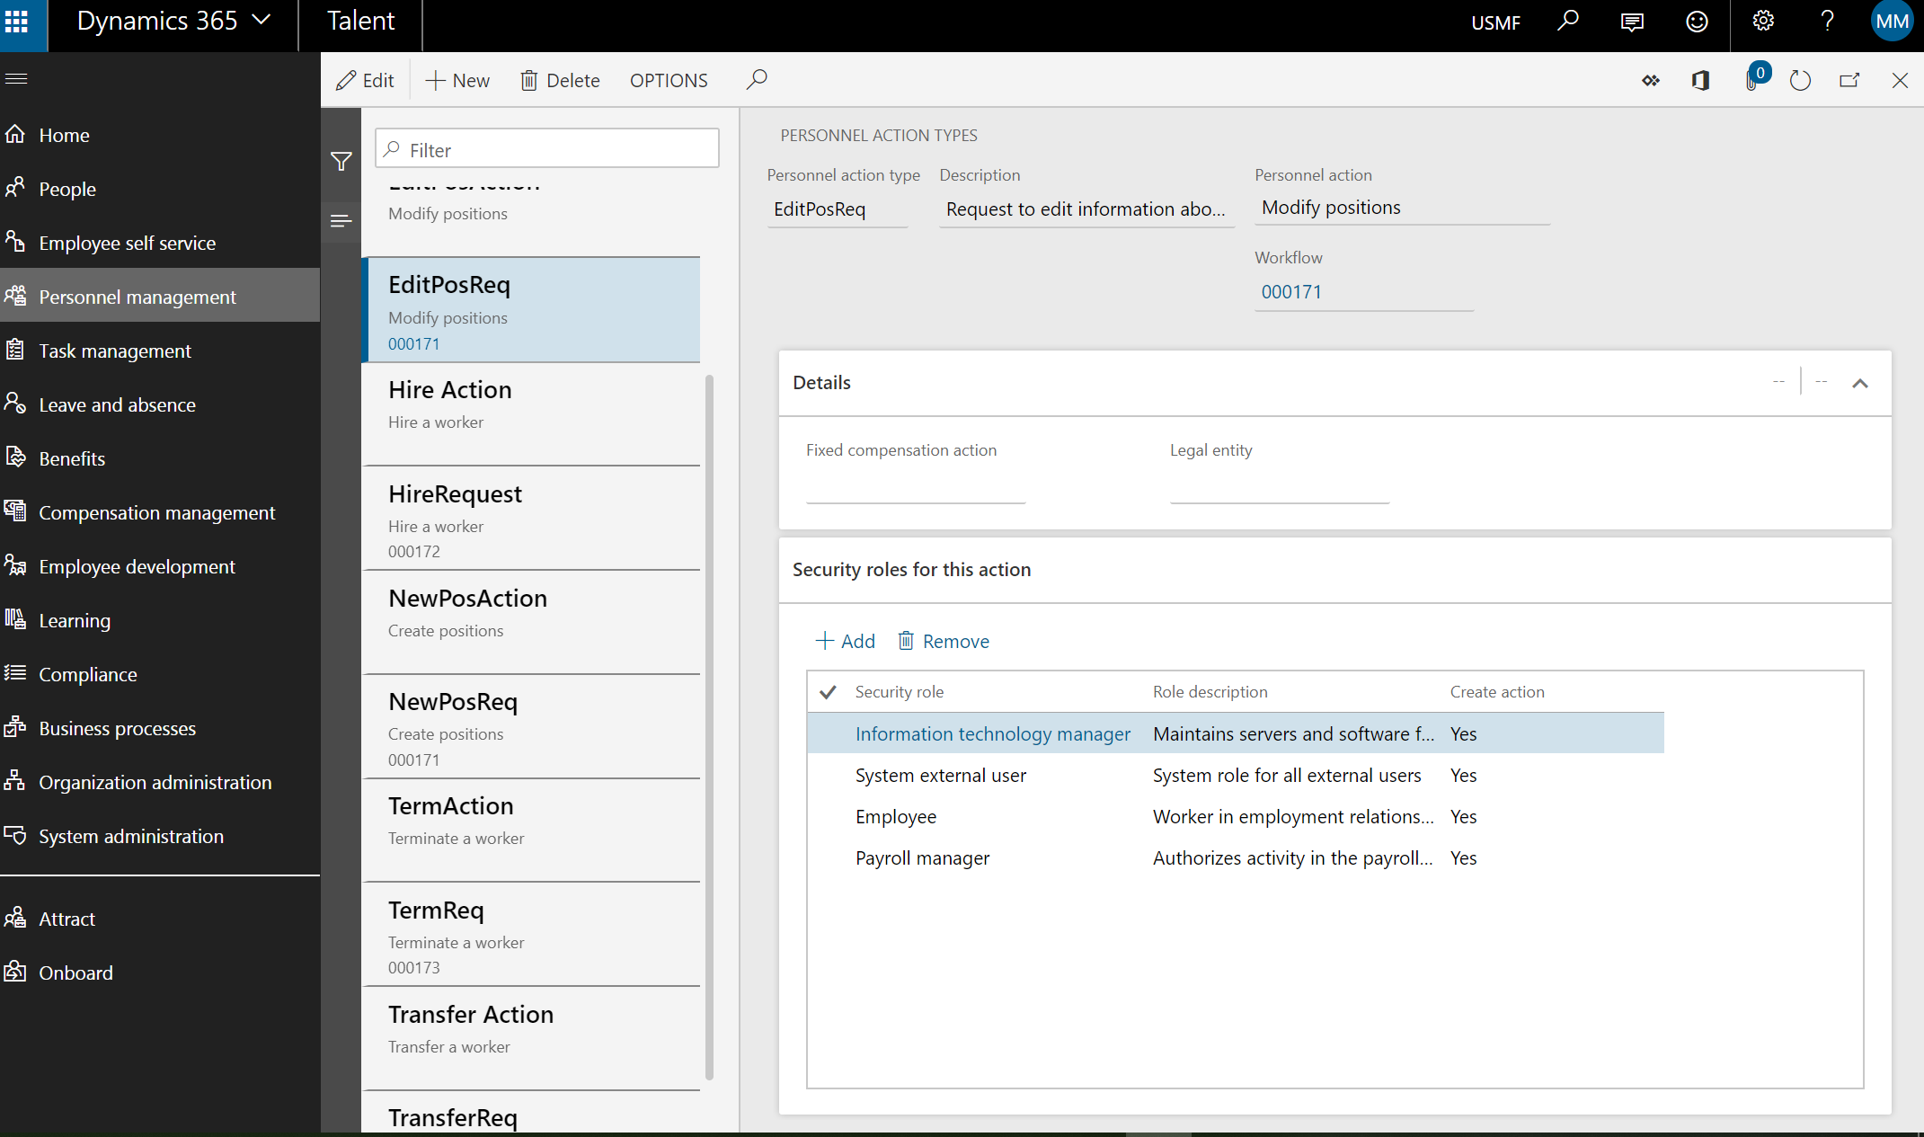
Task: Collapse the Details section chevron
Action: tap(1860, 384)
